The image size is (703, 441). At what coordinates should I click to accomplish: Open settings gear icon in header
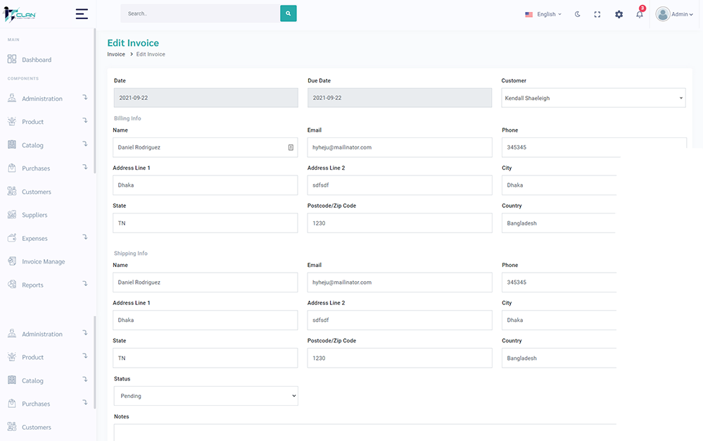pyautogui.click(x=619, y=14)
